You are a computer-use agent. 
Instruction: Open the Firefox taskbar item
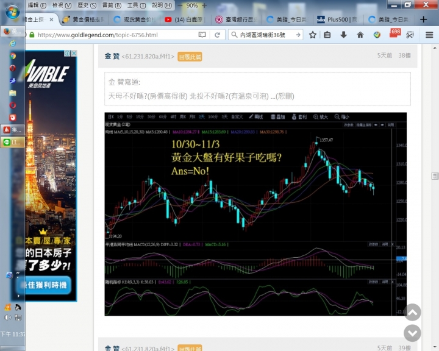pyautogui.click(x=13, y=31)
